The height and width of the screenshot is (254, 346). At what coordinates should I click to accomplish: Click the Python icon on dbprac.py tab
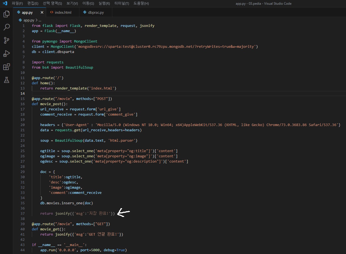[x=84, y=13]
